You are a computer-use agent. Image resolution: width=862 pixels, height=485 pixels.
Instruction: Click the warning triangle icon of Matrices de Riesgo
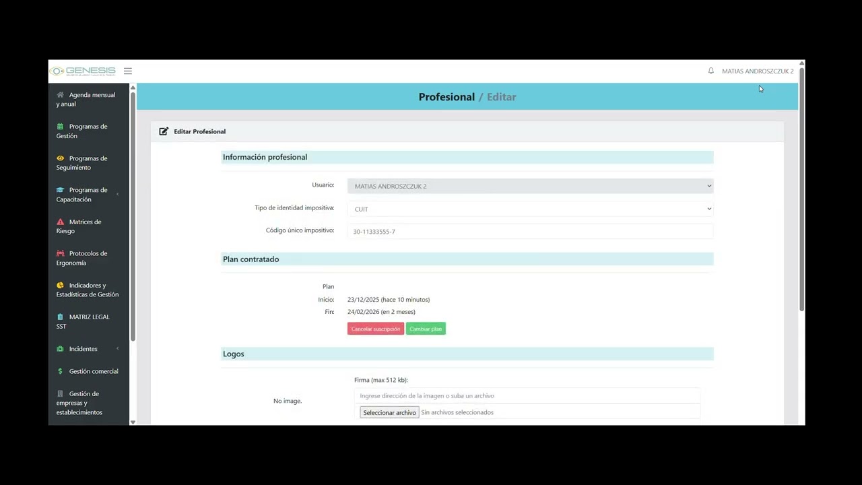[60, 222]
